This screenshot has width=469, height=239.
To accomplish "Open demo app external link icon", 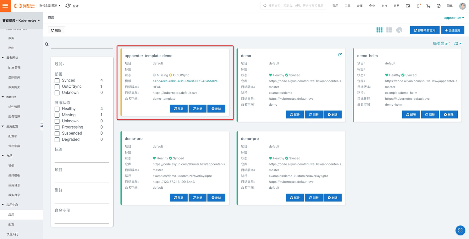I will coord(340,55).
